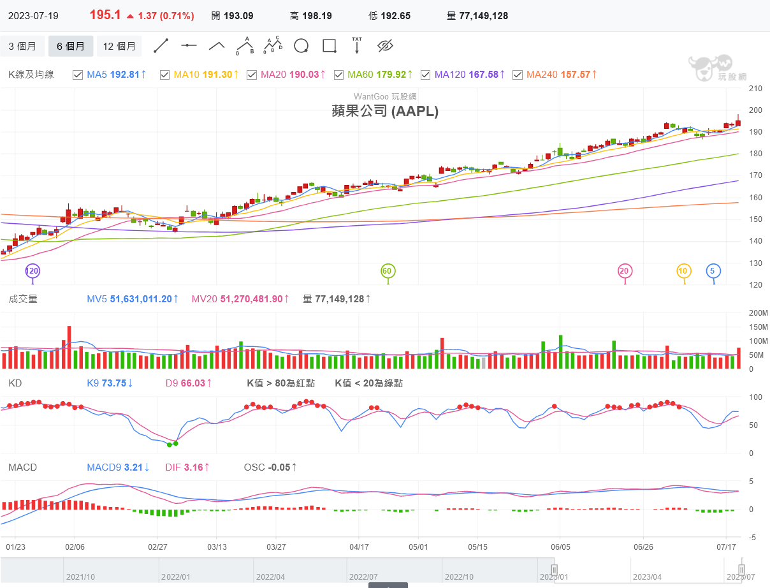This screenshot has height=588, width=770.
Task: Toggle hide drawings eye-slash icon
Action: (386, 46)
